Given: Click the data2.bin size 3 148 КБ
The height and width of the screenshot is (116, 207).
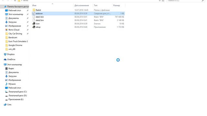Looking at the screenshot, I should (120, 20).
